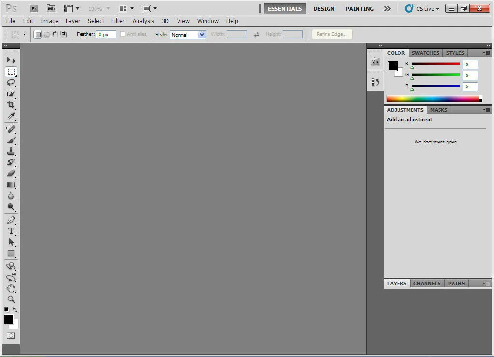Switch to the Styles tab
The image size is (494, 357).
point(455,53)
